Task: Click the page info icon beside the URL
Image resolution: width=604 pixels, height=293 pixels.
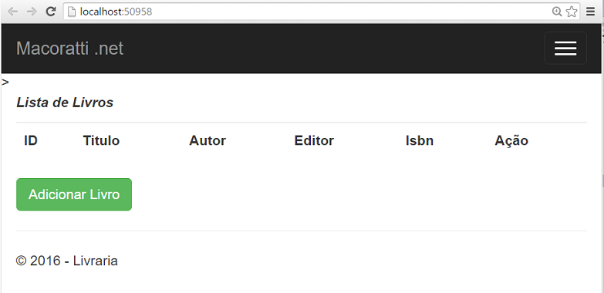Action: tap(71, 12)
